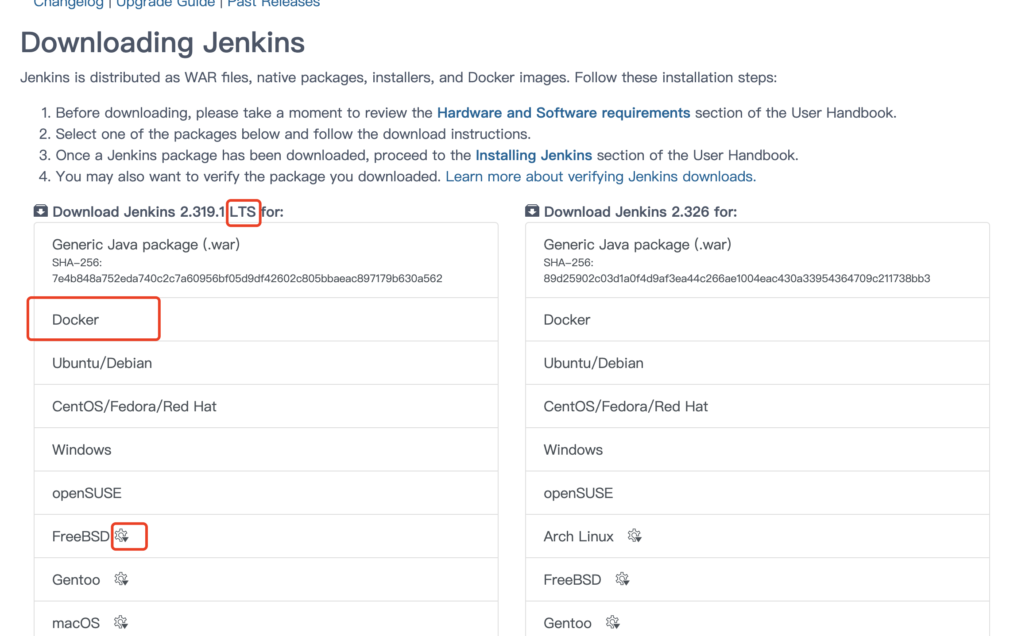Screen dimensions: 1014x636
Task: Click the download icon beside Jenkins 2.326 heading
Action: 532,211
